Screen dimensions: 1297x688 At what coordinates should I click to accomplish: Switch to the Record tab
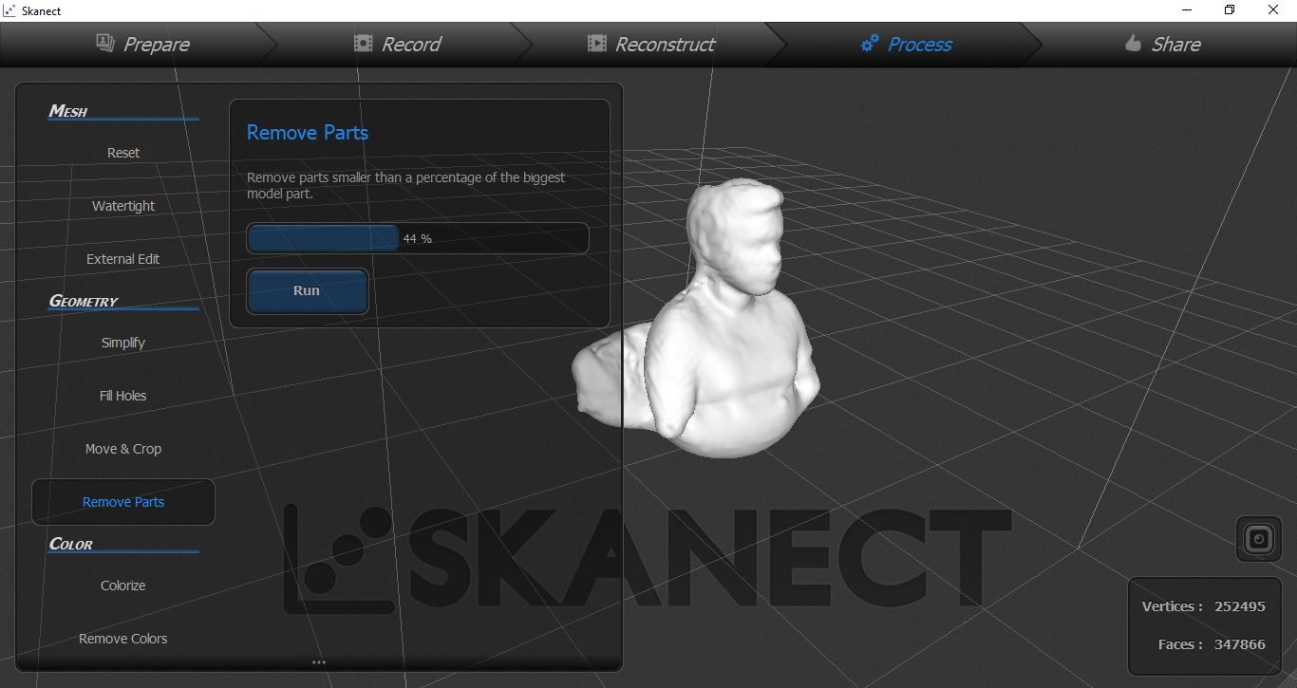[x=397, y=44]
